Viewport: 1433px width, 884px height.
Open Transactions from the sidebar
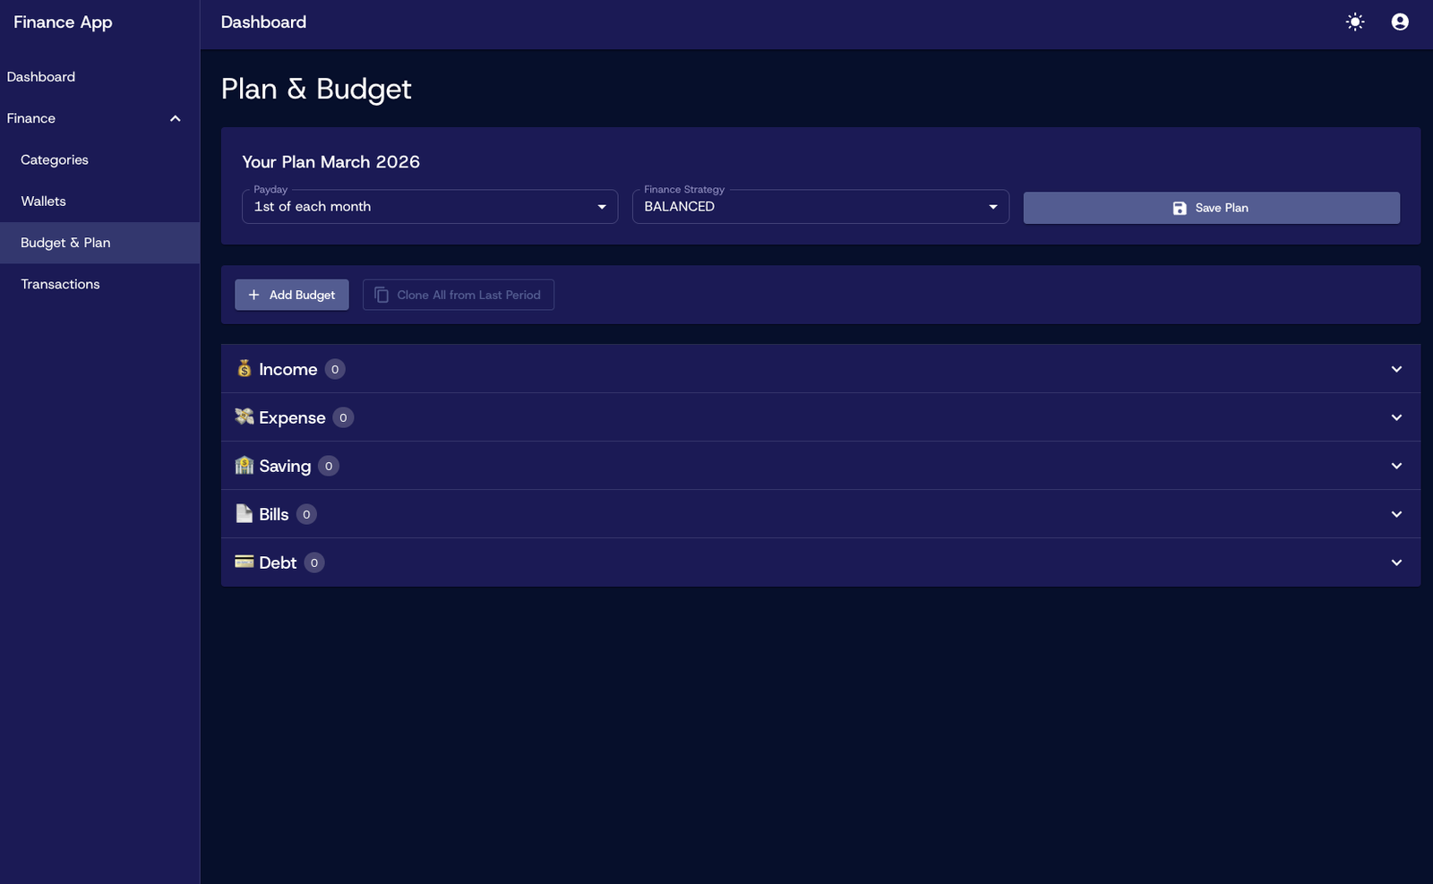pos(60,284)
